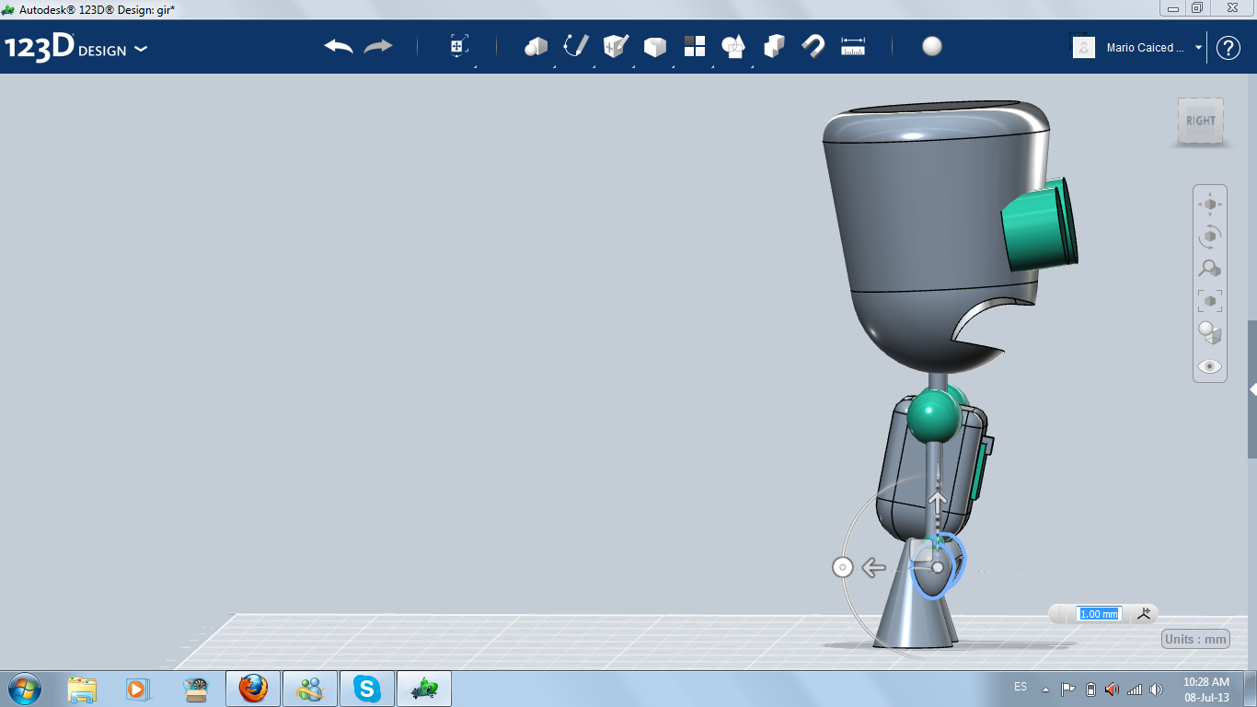The image size is (1257, 707).
Task: Click the upward move arrow on manipulator
Action: 938,503
